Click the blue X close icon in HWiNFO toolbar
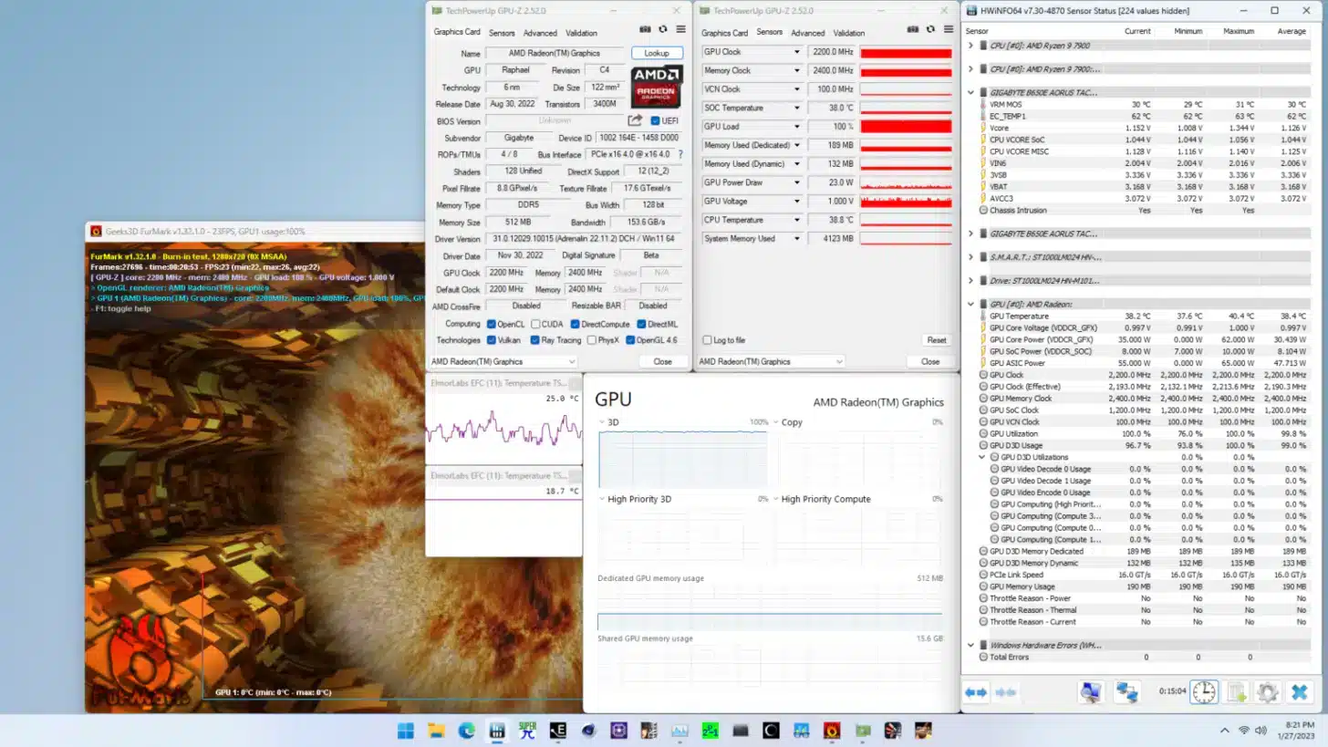The height and width of the screenshot is (747, 1328). (x=1300, y=693)
